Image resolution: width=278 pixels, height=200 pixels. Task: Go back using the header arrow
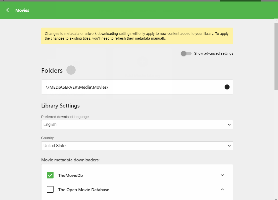click(8, 10)
